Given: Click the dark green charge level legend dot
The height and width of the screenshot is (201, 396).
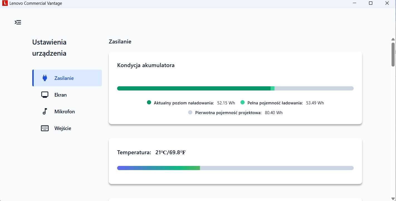Looking at the screenshot, I should point(149,102).
